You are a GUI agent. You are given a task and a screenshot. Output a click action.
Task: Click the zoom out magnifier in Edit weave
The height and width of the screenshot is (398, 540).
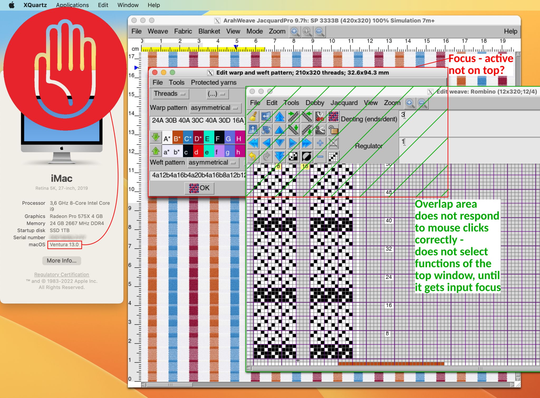(422, 103)
